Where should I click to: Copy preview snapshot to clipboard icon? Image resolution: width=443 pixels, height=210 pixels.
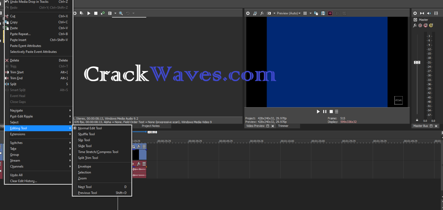(316, 13)
